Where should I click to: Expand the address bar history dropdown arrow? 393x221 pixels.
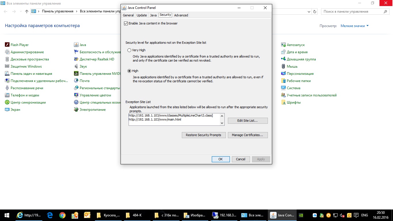point(309,12)
